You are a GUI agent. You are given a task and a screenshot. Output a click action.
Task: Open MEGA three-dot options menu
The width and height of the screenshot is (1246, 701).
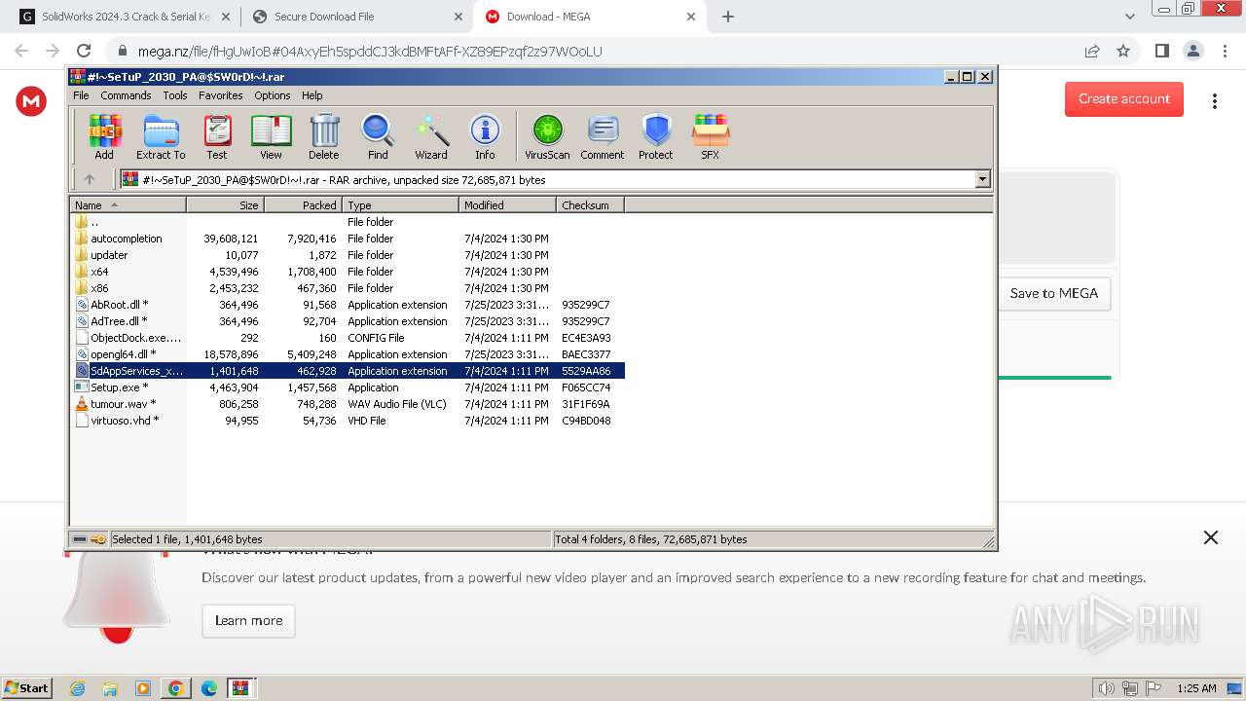[1214, 101]
